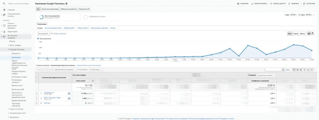Click the Специальные отчеты grid icon

(x=4, y=15)
